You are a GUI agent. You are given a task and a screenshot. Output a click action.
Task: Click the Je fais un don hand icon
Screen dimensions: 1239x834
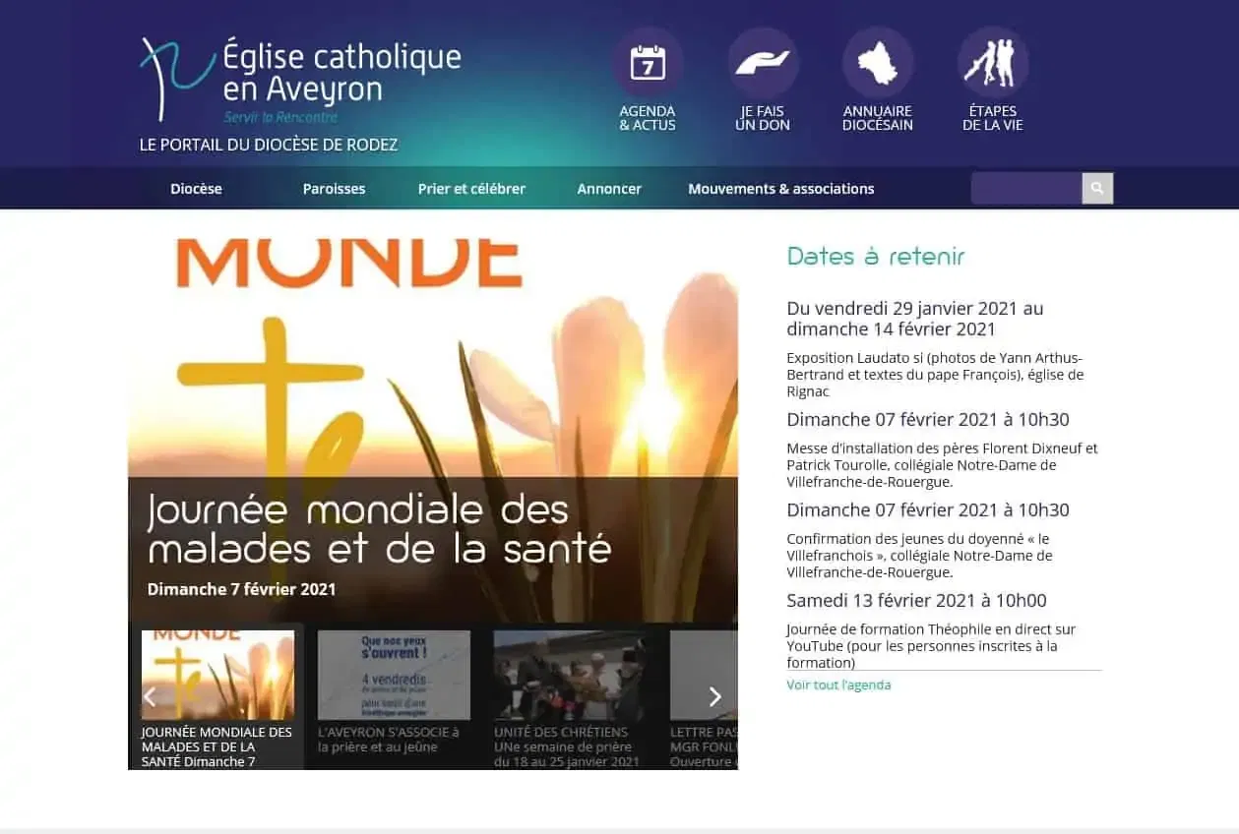click(763, 61)
